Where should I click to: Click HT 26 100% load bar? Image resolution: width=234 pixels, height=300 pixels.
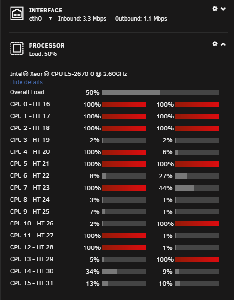[197, 224]
